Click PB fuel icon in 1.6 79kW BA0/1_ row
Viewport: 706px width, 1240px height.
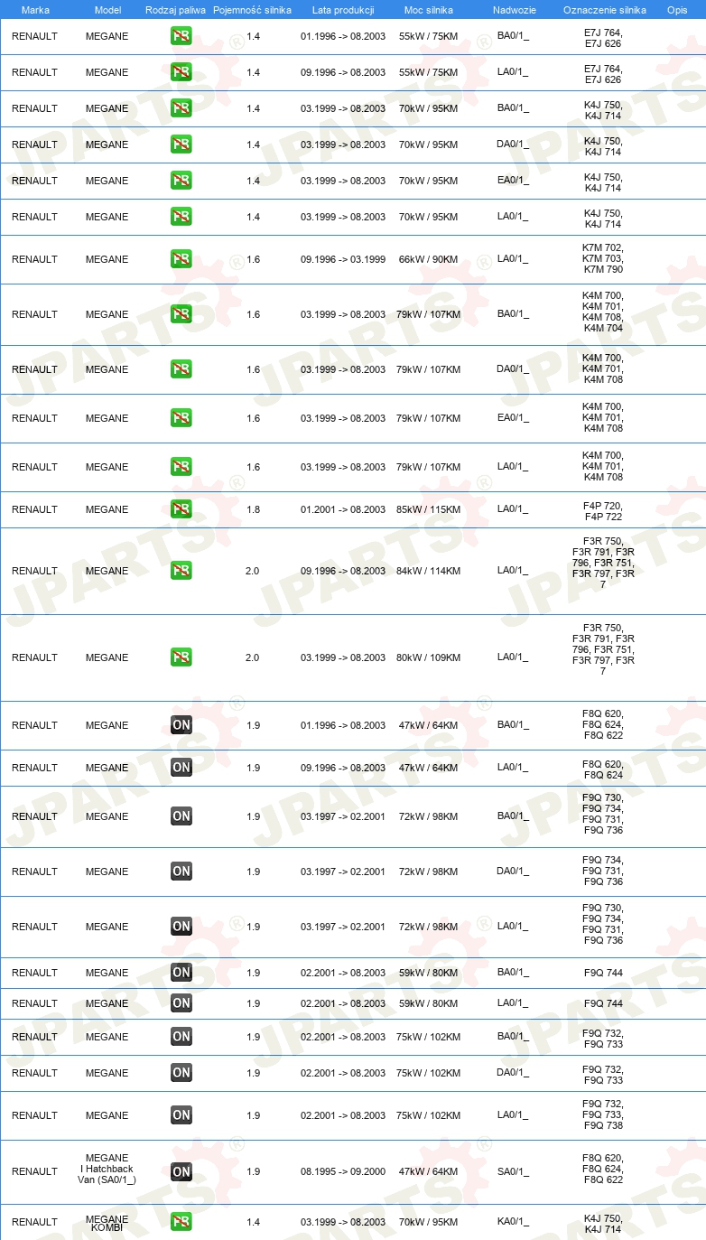(x=181, y=314)
